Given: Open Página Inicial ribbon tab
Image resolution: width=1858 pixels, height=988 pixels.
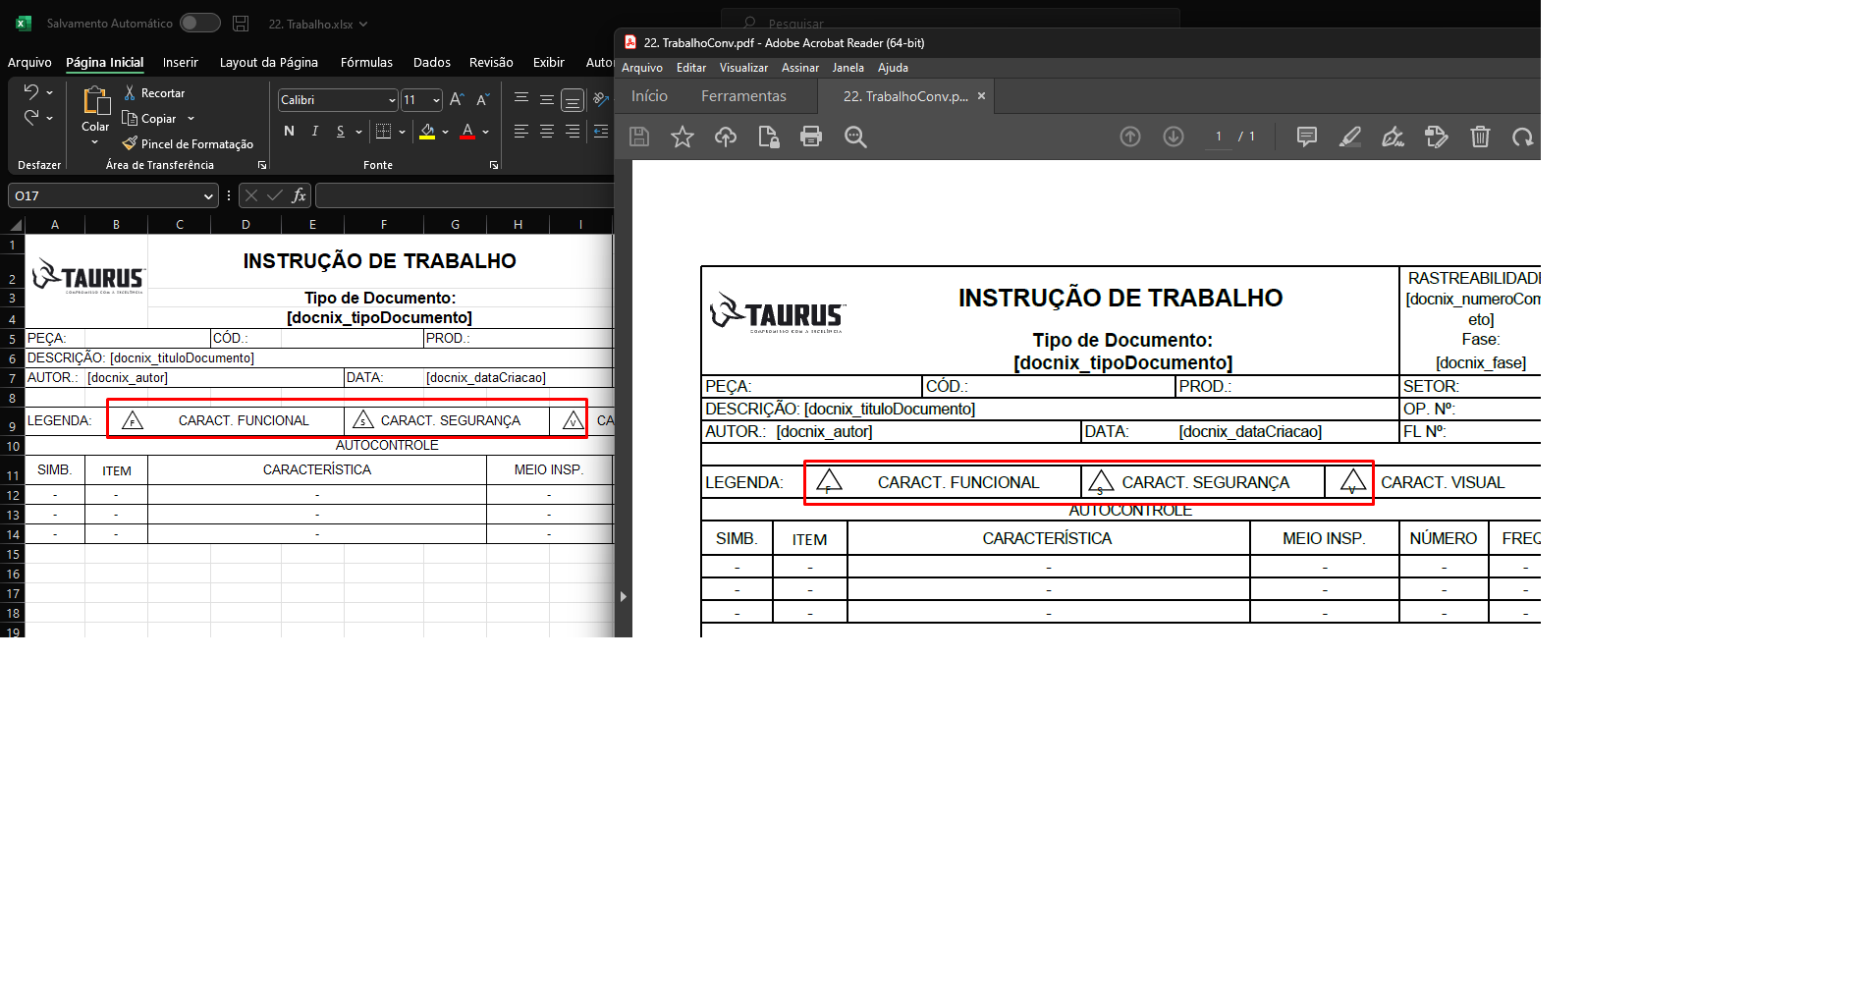Looking at the screenshot, I should 104,62.
